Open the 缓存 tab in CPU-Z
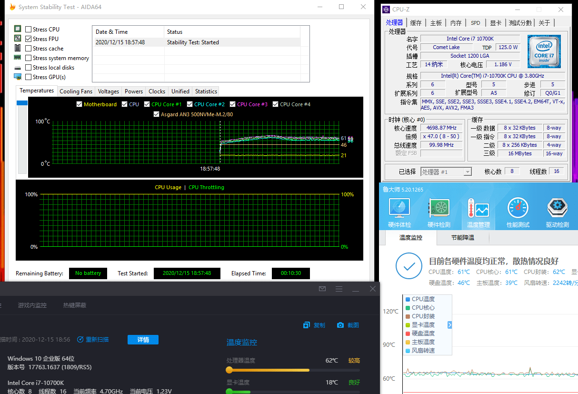 [x=416, y=23]
